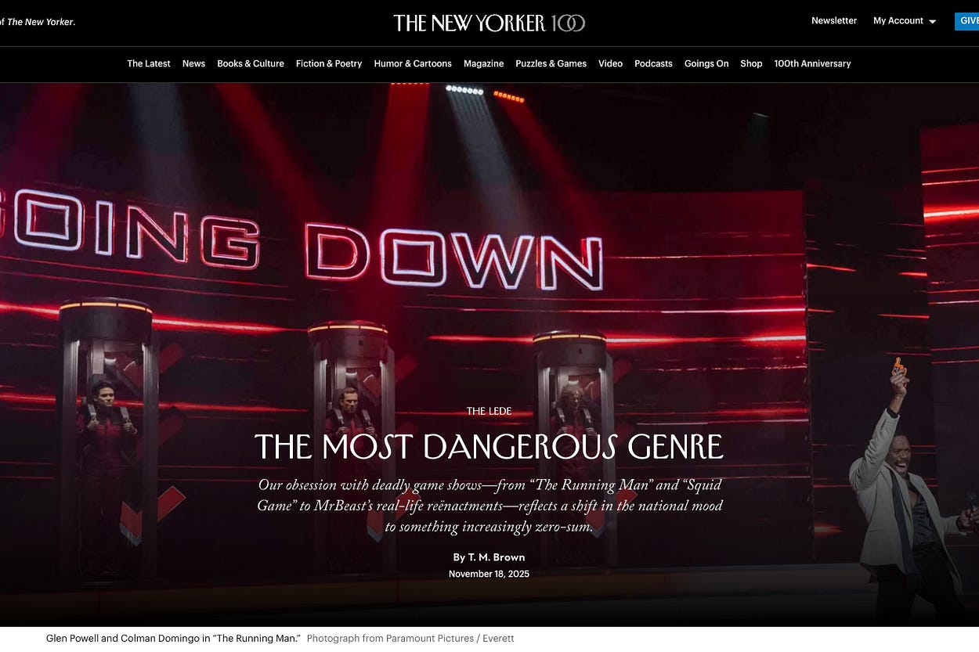Open the Magazine section
This screenshot has height=652, width=979.
pyautogui.click(x=483, y=63)
